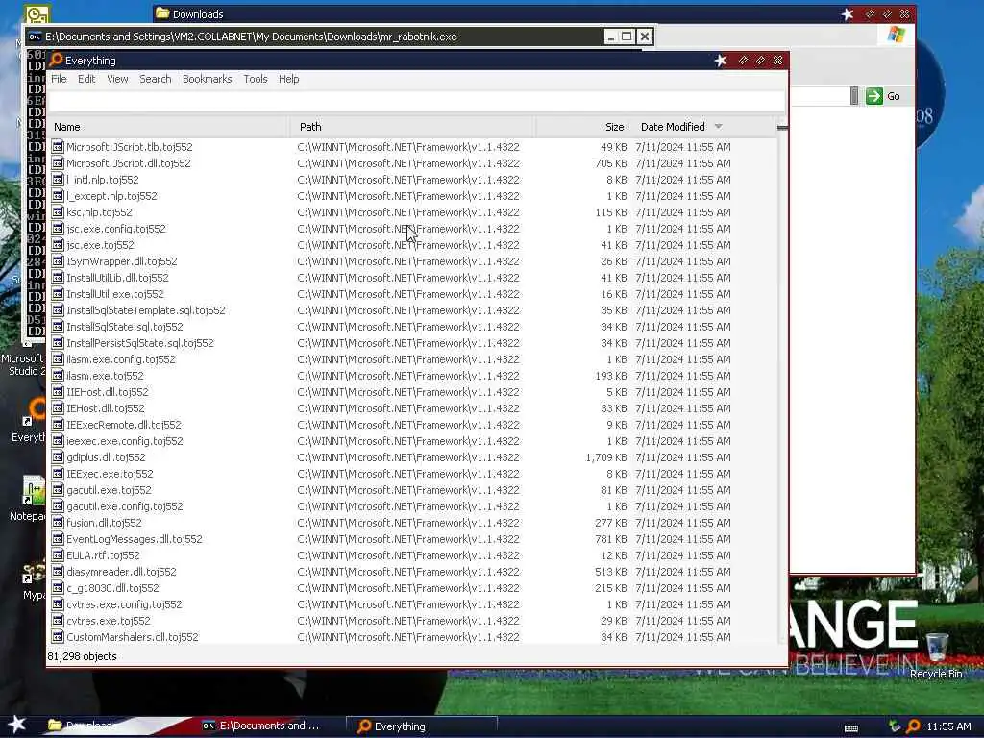The image size is (984, 738).
Task: Open the Recycle Bin desktop icon
Action: pyautogui.click(x=936, y=655)
